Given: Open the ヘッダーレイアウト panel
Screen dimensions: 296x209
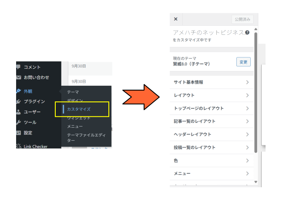Looking at the screenshot, I should 211,135.
